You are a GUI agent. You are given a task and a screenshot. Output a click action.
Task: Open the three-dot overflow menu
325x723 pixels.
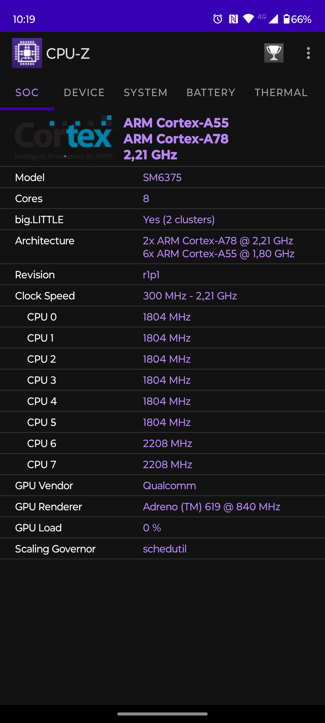[308, 53]
